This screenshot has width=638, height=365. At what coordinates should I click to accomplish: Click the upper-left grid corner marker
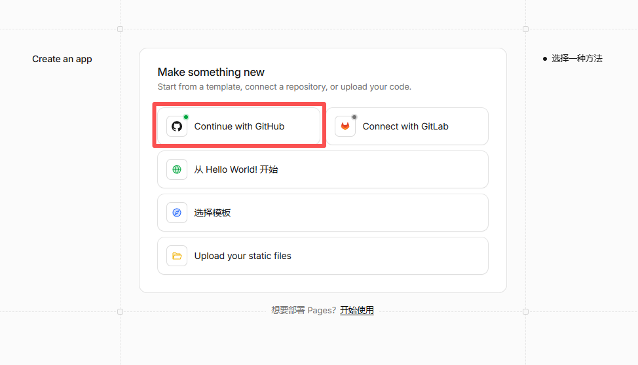tap(120, 29)
